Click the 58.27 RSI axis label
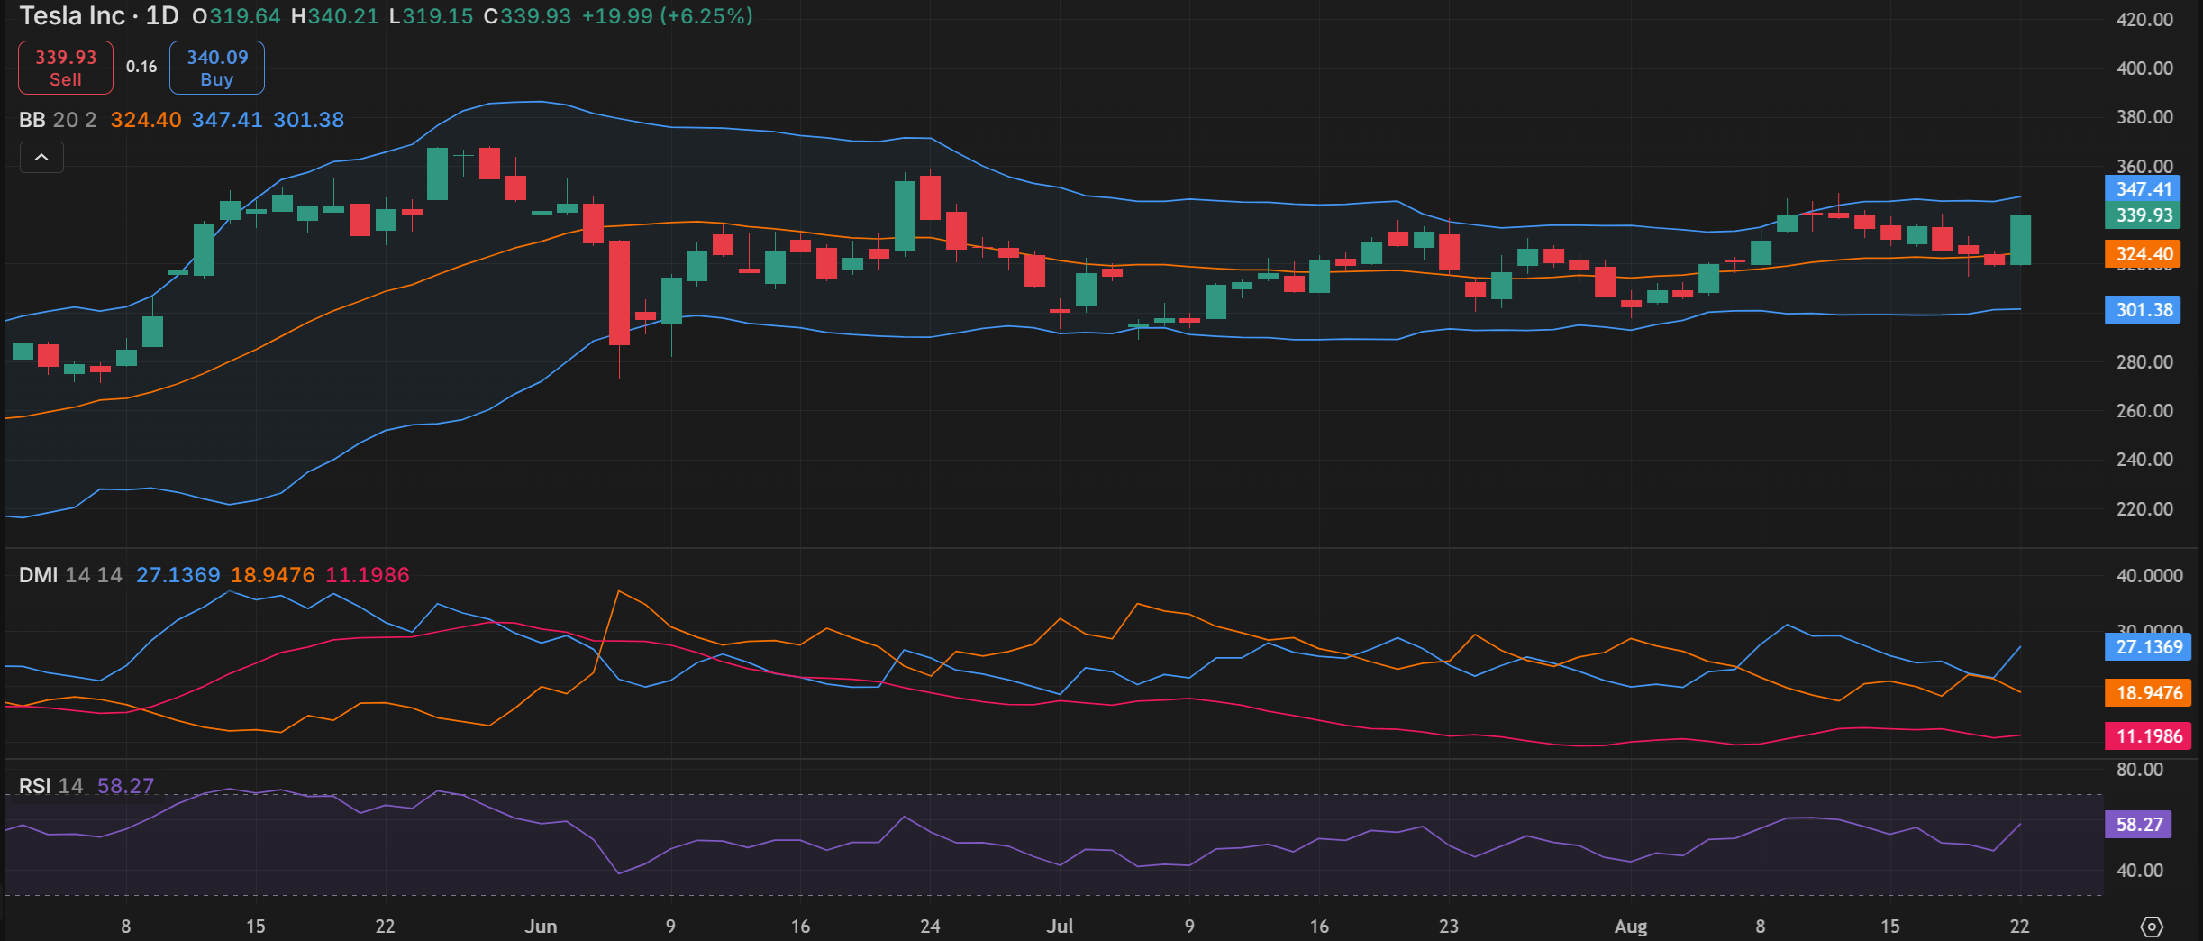 coord(2138,825)
